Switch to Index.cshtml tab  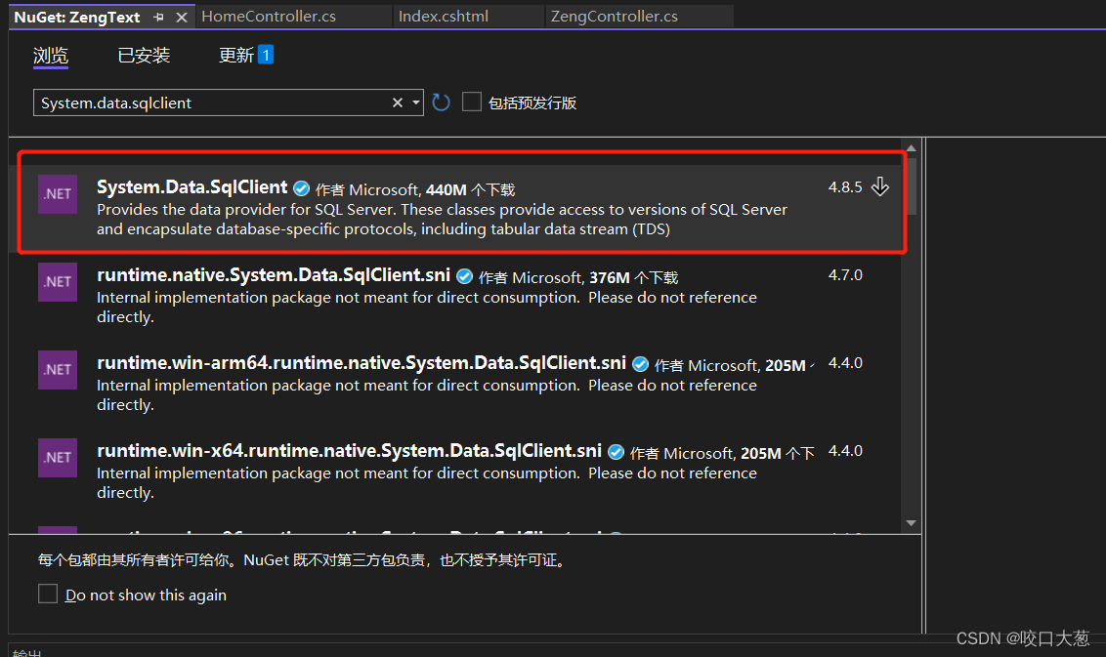[443, 17]
